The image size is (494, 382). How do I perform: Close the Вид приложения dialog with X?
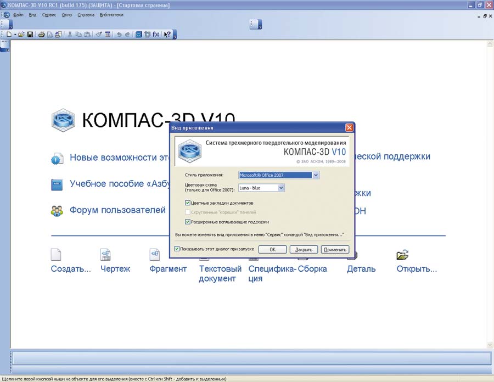click(349, 127)
